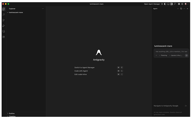
Task: Add context with the plus in chat box
Action: [x=156, y=56]
